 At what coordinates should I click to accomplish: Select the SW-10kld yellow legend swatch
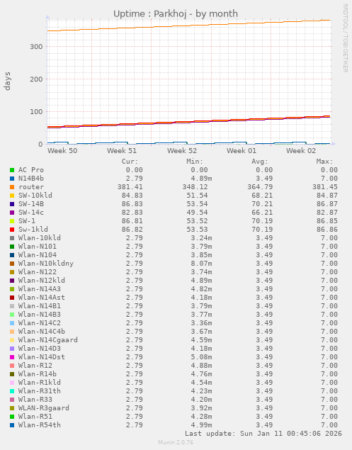tap(12, 196)
